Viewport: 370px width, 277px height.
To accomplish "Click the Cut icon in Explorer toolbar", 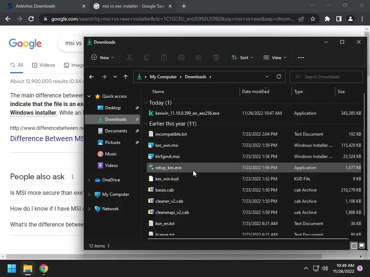I will pyautogui.click(x=129, y=57).
